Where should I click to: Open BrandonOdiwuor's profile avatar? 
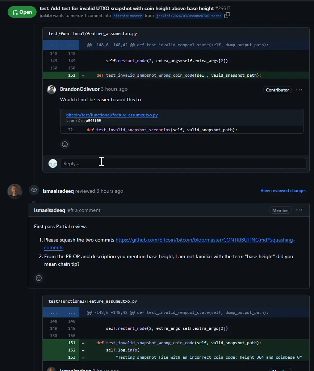coord(51,89)
